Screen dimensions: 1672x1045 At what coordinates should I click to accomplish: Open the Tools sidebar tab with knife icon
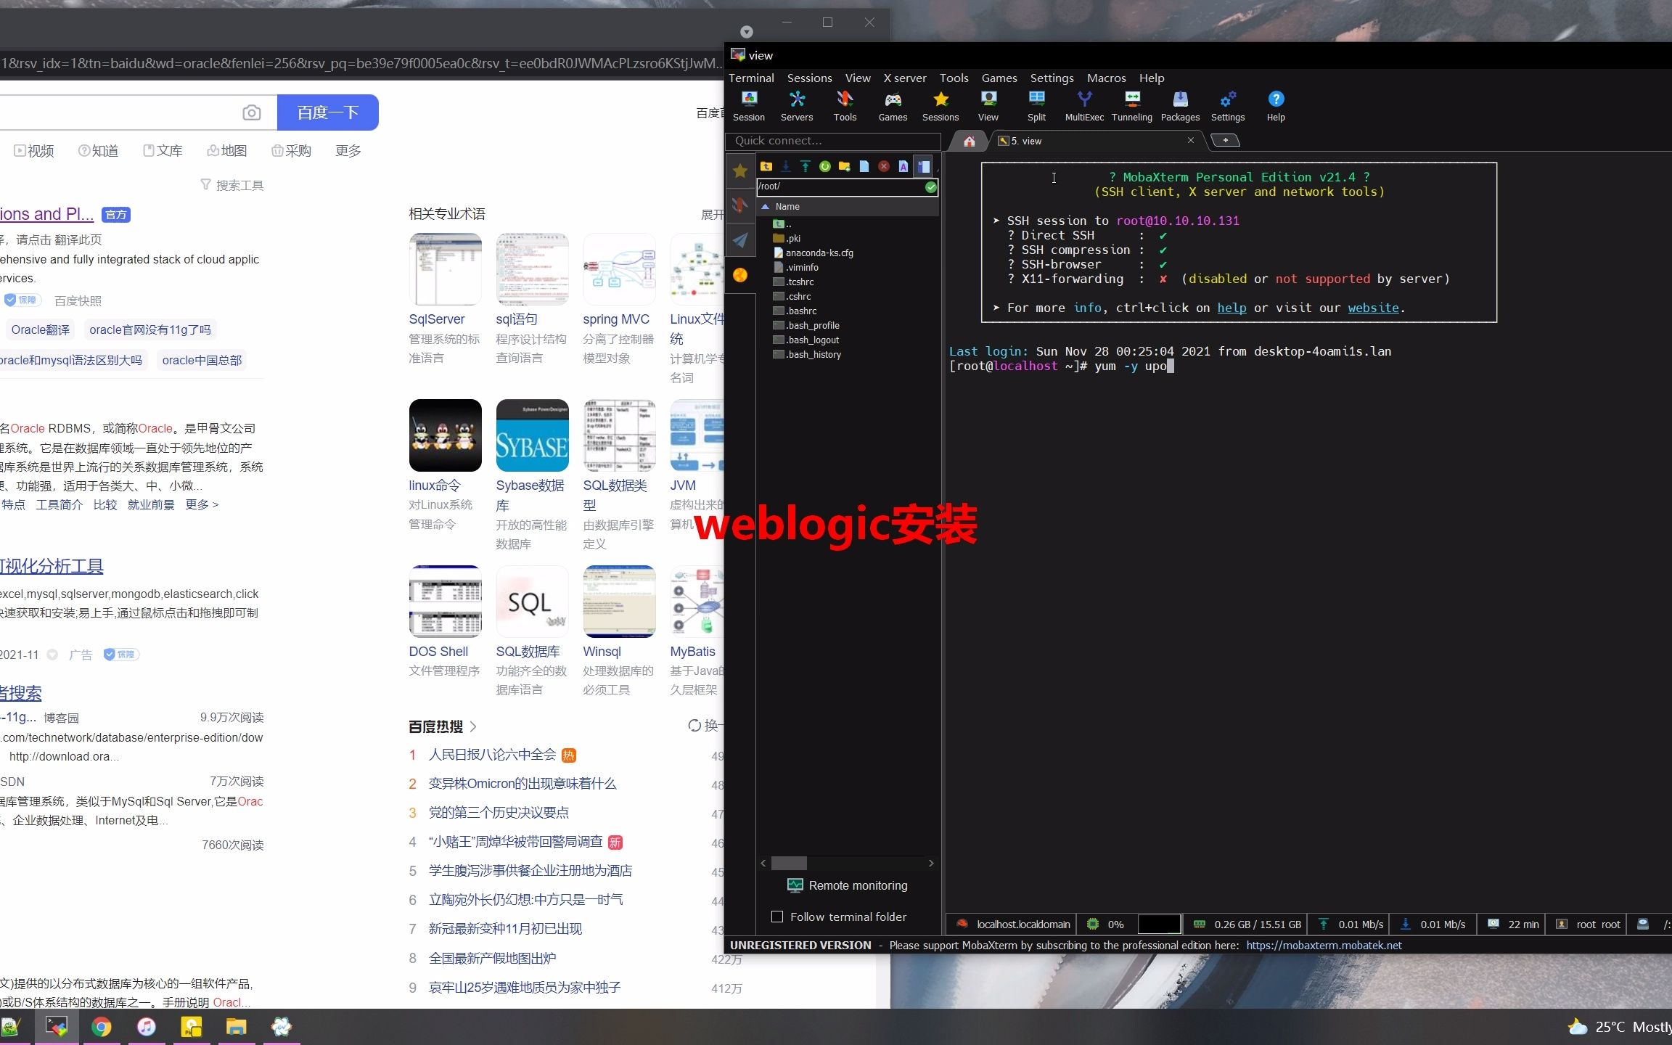(740, 205)
